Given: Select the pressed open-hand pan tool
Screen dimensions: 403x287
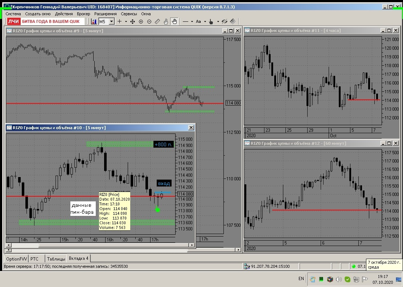Looking at the screenshot, I should (174, 22).
